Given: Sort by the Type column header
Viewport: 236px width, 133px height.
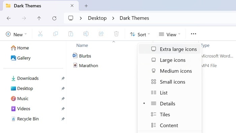Looking at the screenshot, I should pos(205,45).
